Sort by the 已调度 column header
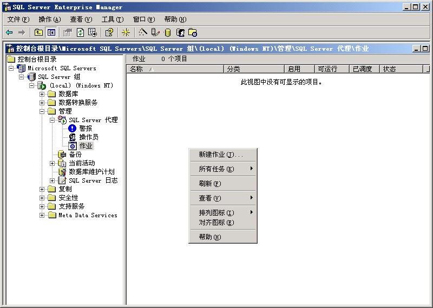 (364, 69)
